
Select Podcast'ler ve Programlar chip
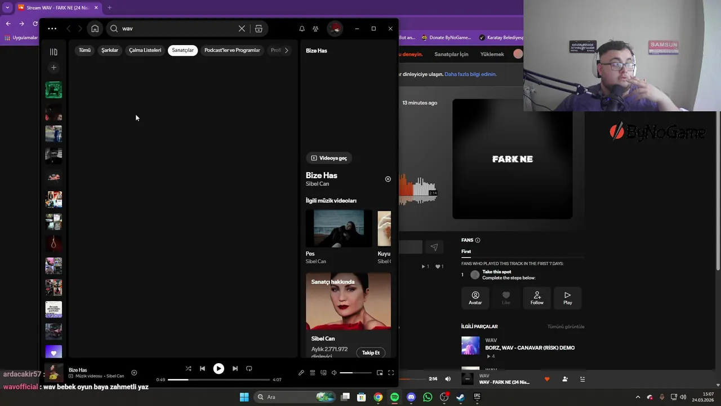pos(232,50)
